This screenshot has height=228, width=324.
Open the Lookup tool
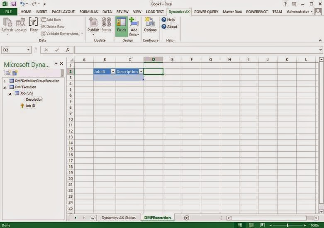tap(20, 25)
